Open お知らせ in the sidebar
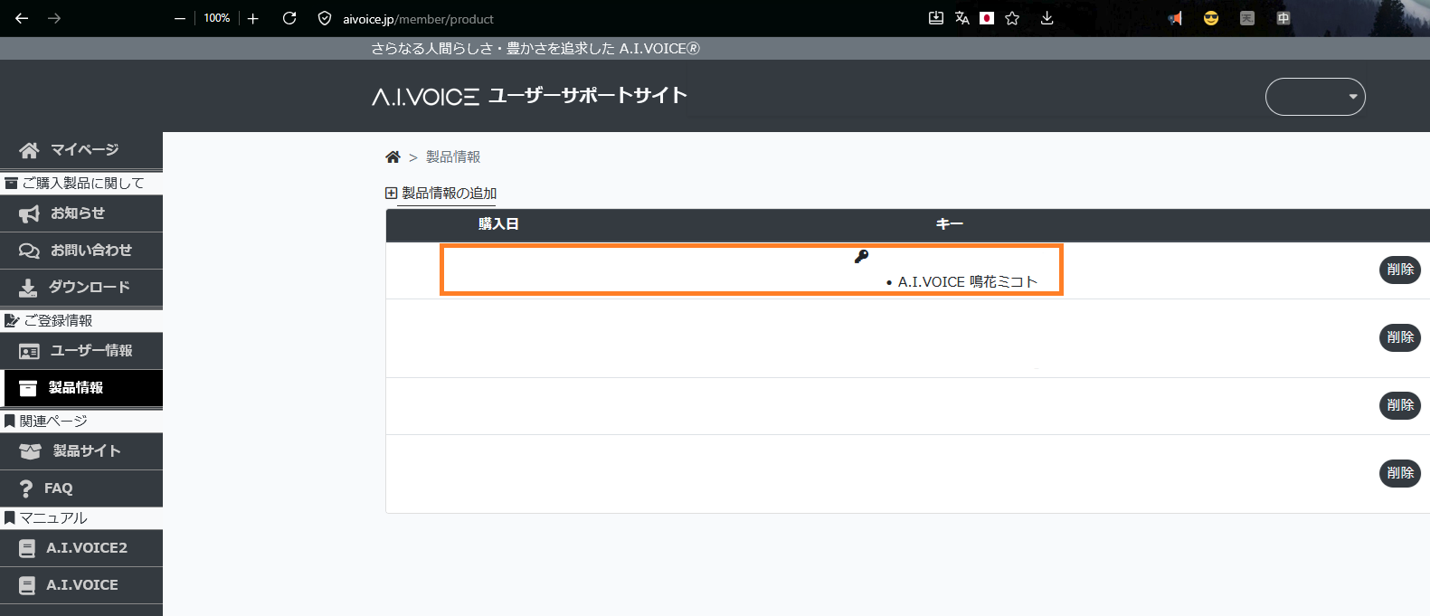This screenshot has width=1430, height=616. (81, 213)
